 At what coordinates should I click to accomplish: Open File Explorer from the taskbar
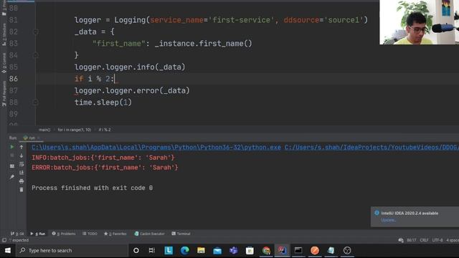click(x=201, y=250)
